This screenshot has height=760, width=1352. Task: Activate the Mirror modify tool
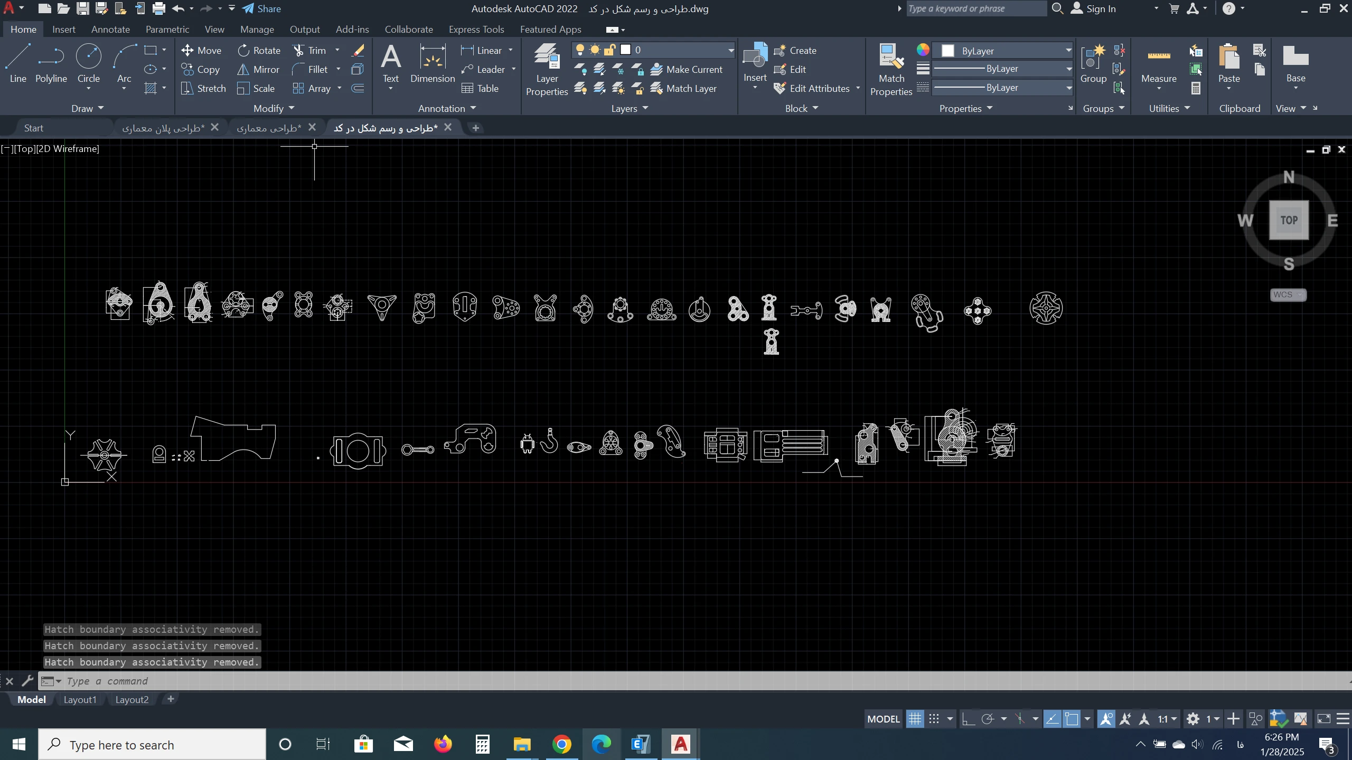258,69
